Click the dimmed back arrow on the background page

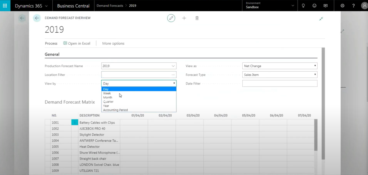coord(22,18)
